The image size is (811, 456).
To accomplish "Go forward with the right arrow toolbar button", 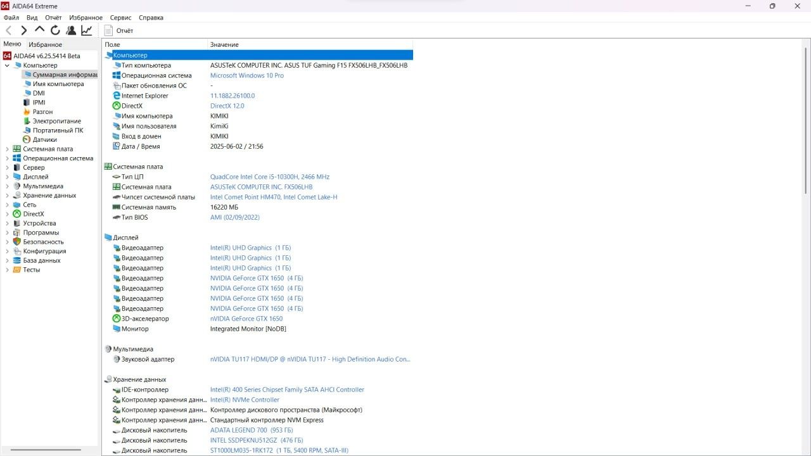I will [24, 30].
